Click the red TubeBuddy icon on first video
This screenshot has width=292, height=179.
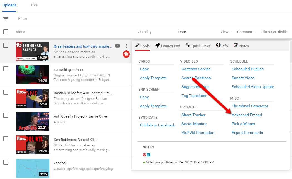tap(126, 54)
